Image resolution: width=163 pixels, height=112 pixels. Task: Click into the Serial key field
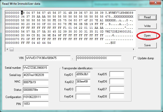coord(35,75)
